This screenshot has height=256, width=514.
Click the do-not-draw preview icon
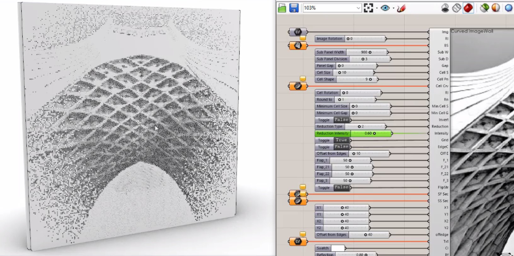pyautogui.click(x=445, y=8)
